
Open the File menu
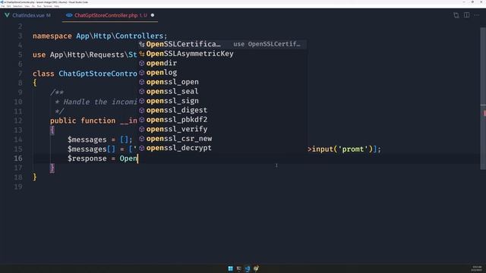(3, 6)
